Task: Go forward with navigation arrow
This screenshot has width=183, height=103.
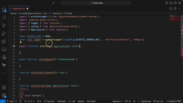Action: [58, 3]
